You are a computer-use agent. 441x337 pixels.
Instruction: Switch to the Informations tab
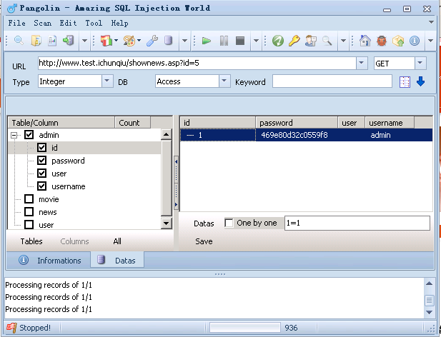pyautogui.click(x=49, y=260)
